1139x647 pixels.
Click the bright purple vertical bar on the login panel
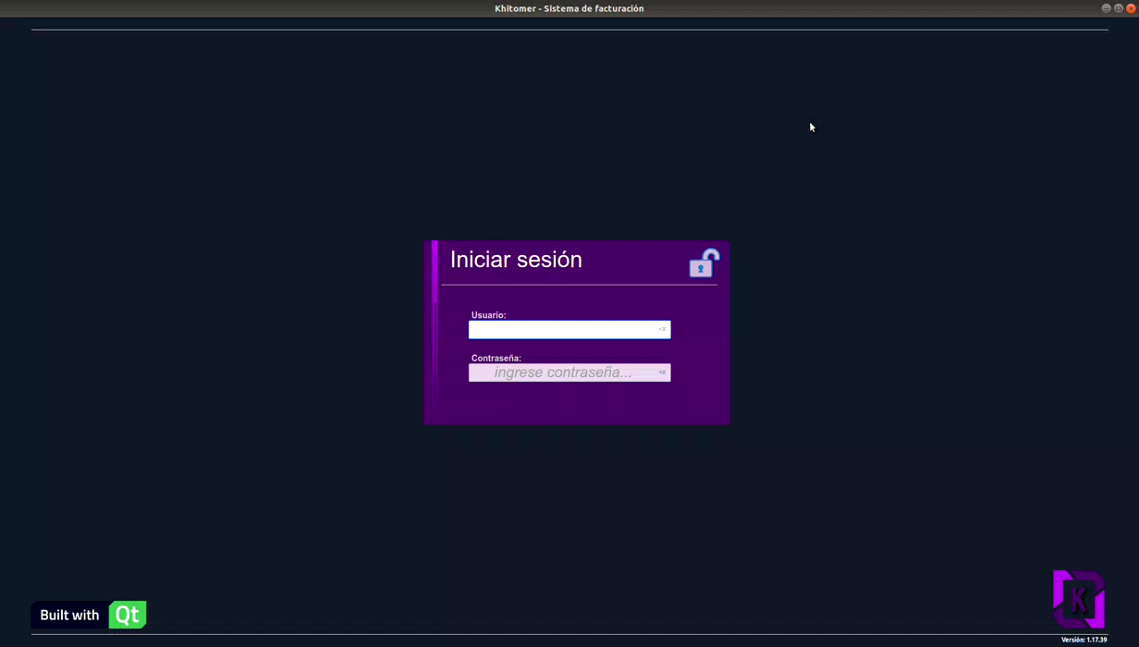click(x=435, y=273)
